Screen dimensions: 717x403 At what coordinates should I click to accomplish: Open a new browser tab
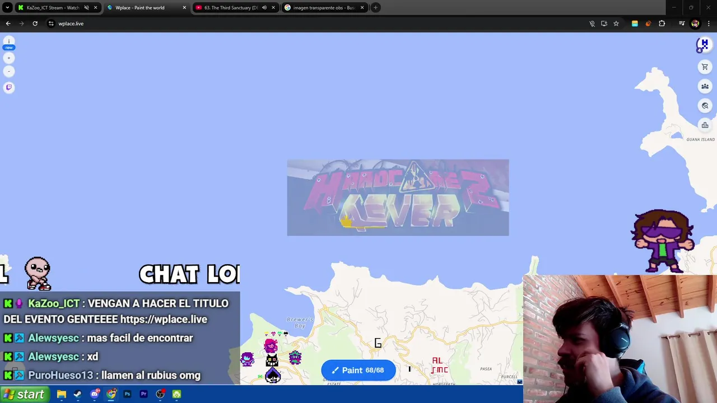pos(376,8)
